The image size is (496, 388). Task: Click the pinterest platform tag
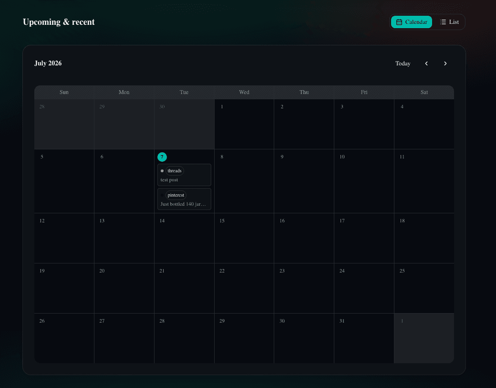(x=176, y=195)
